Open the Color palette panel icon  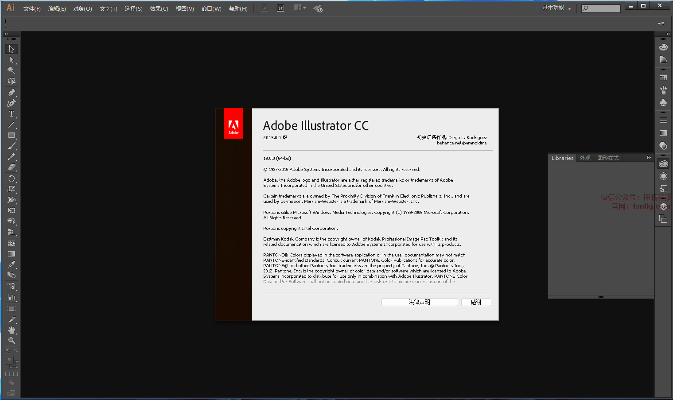[663, 47]
